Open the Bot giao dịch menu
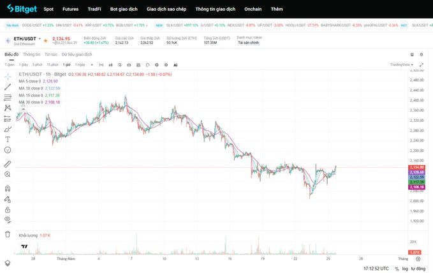The height and width of the screenshot is (273, 433). point(124,9)
